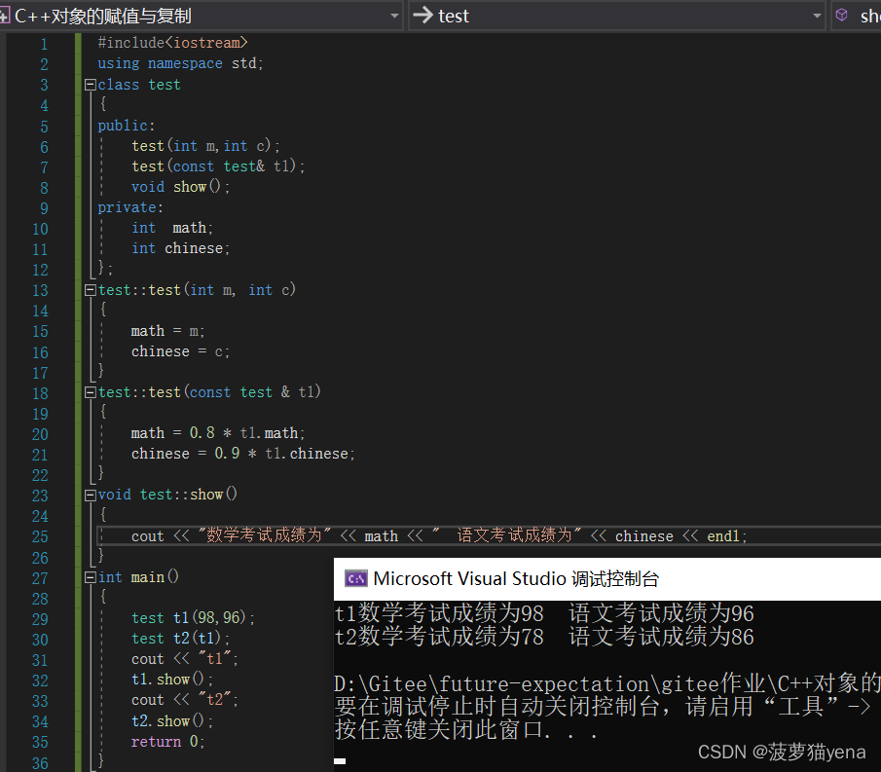The height and width of the screenshot is (772, 881).
Task: Click the int math; member declaration
Action: (x=172, y=228)
